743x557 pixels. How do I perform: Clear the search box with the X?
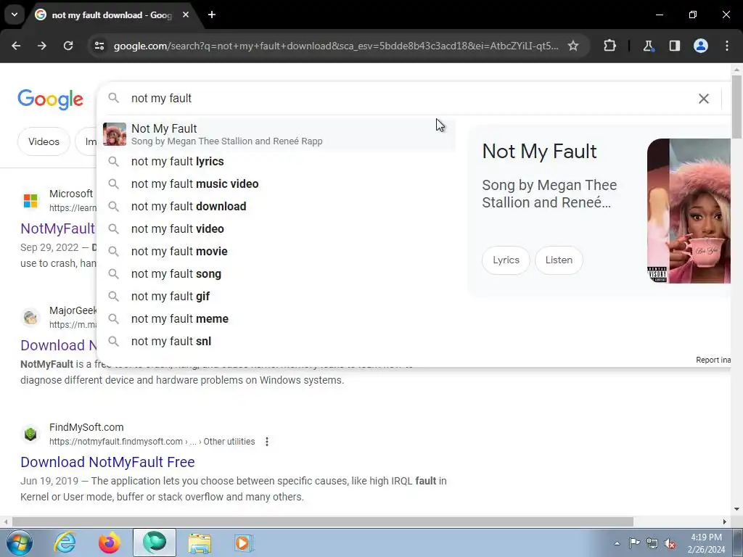click(x=704, y=99)
